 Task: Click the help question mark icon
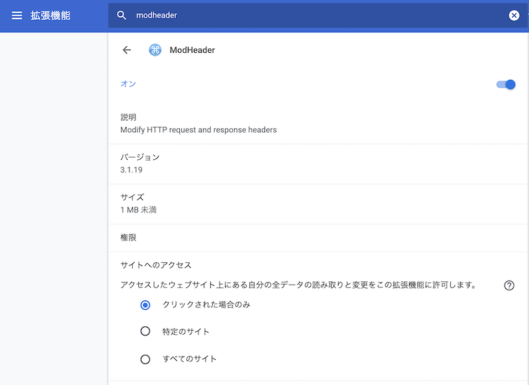(509, 285)
